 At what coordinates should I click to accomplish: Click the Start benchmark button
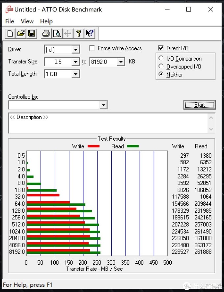point(200,105)
